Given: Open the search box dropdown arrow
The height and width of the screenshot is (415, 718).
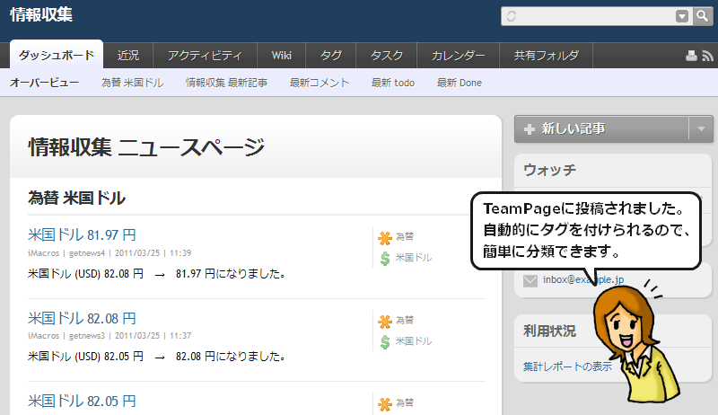Looking at the screenshot, I should [682, 16].
